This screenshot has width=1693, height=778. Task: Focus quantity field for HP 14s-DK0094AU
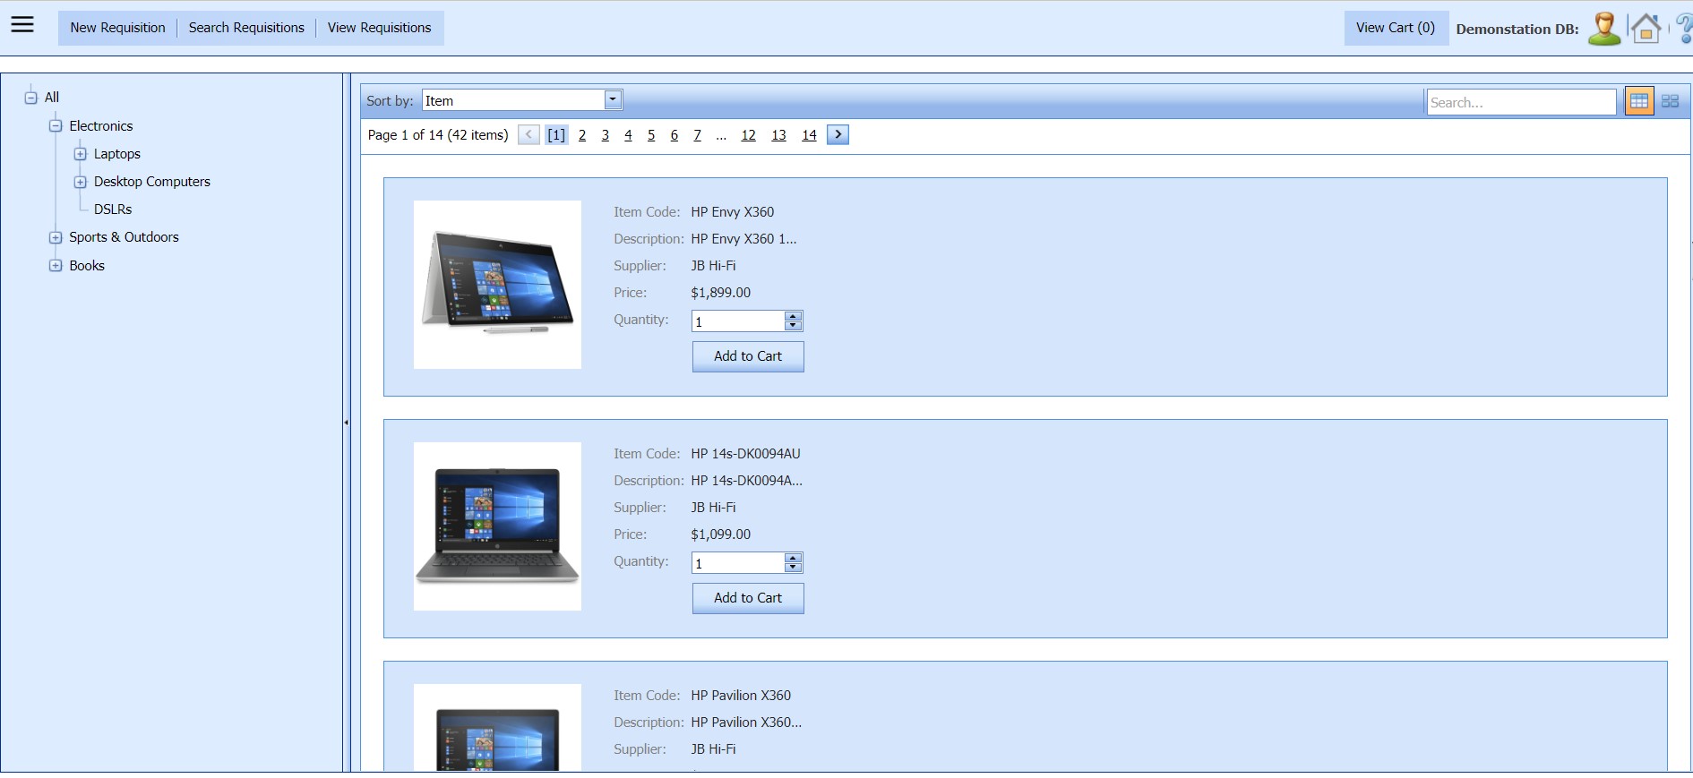coord(738,563)
